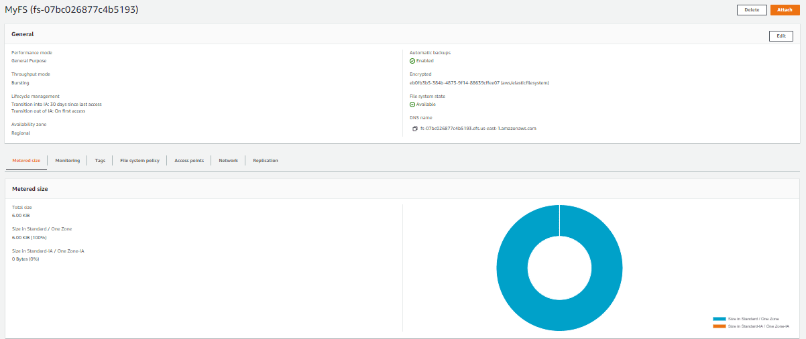Open the Tags tab
Viewport: 806px width, 339px height.
pyautogui.click(x=100, y=161)
